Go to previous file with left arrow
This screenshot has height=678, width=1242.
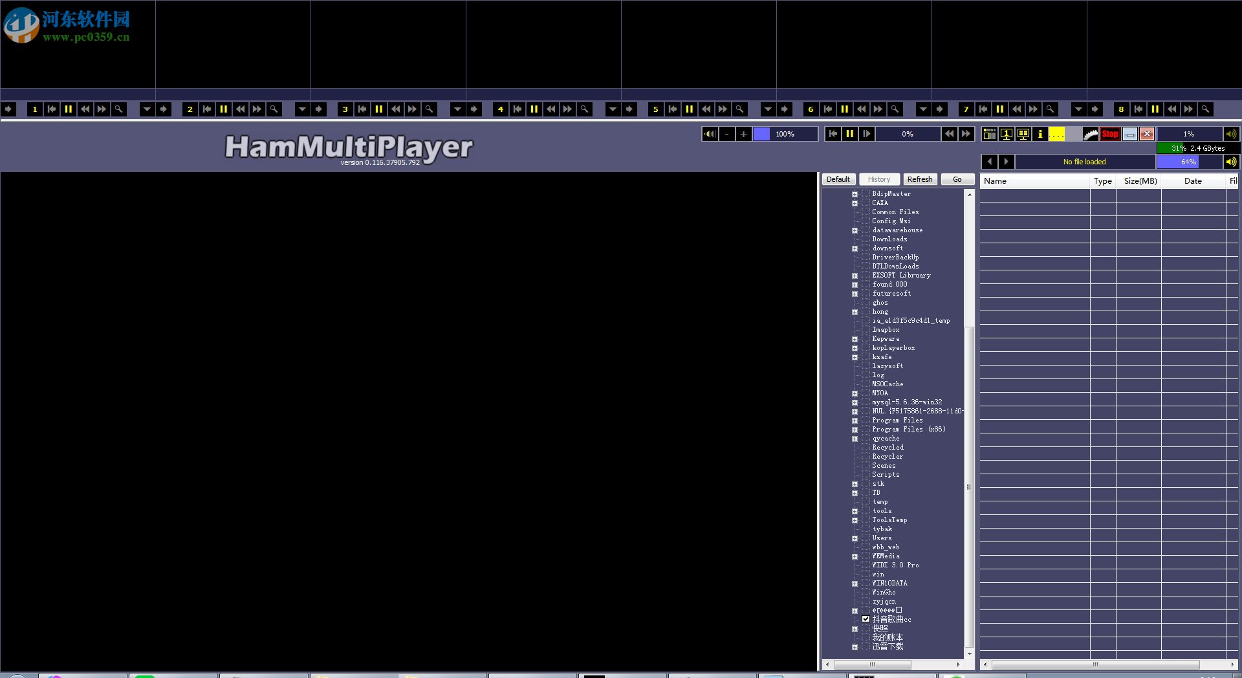tap(990, 162)
